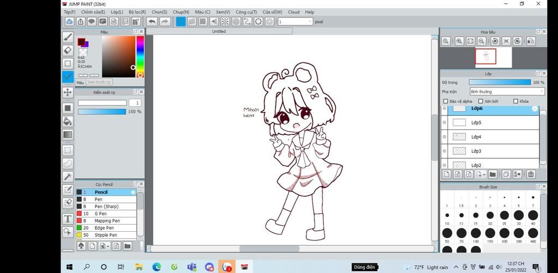Enable parallel lines snap guide
Viewport: 558px width, 273px height.
[192, 22]
